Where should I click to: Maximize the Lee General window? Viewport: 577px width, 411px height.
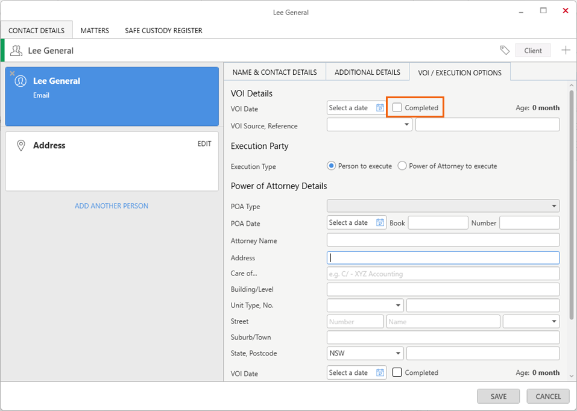click(x=543, y=11)
